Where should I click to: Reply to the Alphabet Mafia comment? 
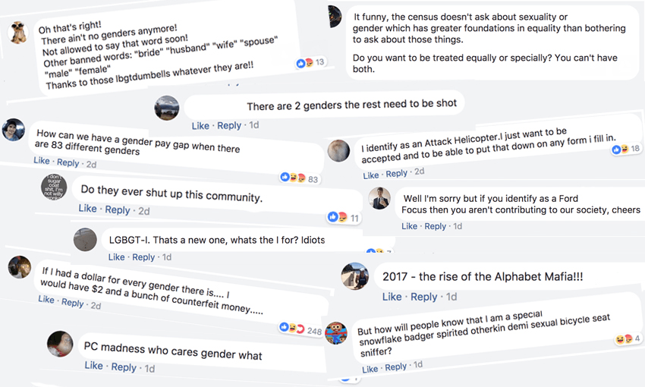pos(423,297)
